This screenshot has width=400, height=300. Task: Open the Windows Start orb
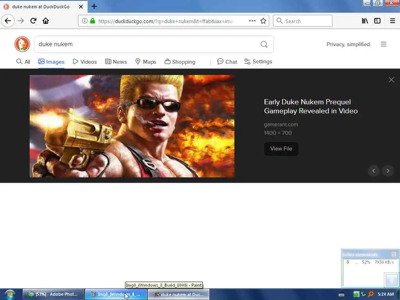(10, 295)
